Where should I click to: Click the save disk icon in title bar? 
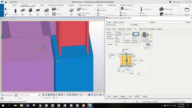[x=6, y=2]
